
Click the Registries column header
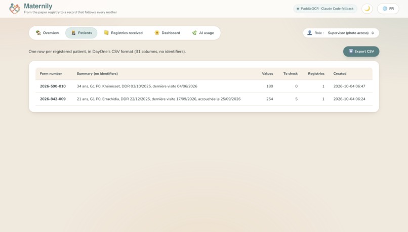tap(316, 73)
